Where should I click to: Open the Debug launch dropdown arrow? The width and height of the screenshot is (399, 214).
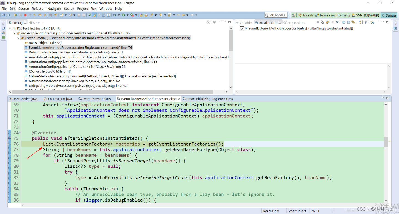(x=119, y=15)
